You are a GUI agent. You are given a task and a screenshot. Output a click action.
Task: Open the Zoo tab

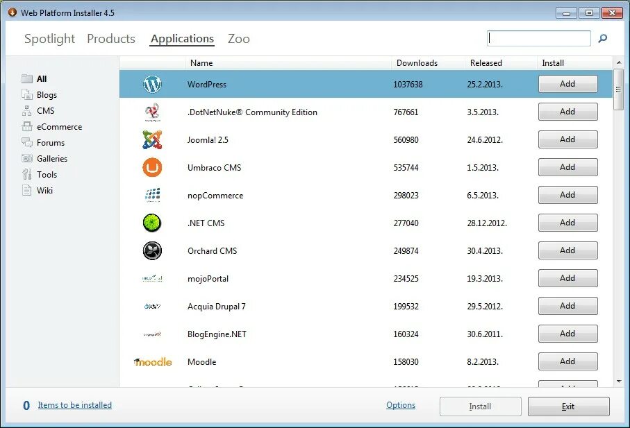coord(239,39)
